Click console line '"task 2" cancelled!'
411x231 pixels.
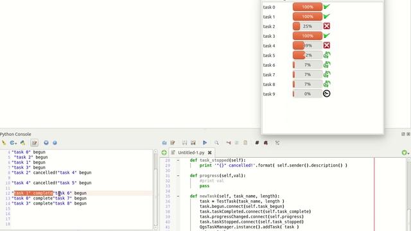click(x=35, y=173)
